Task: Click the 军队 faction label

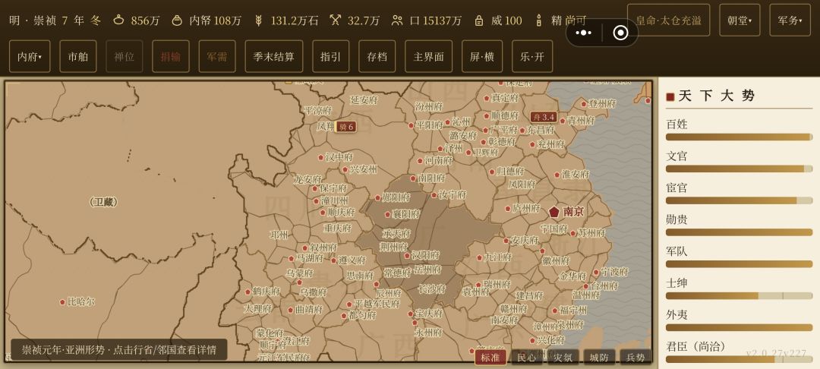Action: pos(676,251)
